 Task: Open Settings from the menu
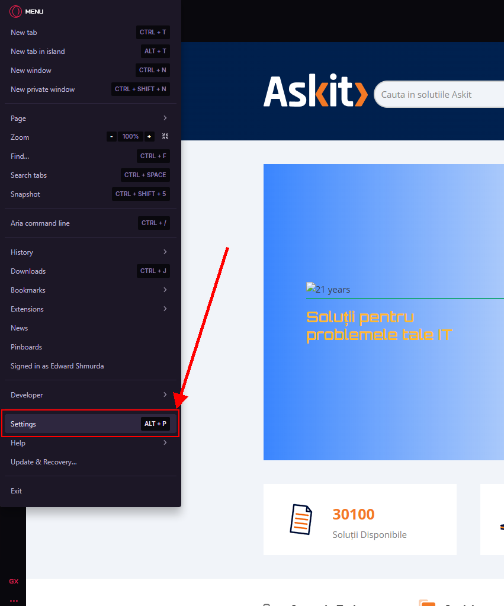90,424
